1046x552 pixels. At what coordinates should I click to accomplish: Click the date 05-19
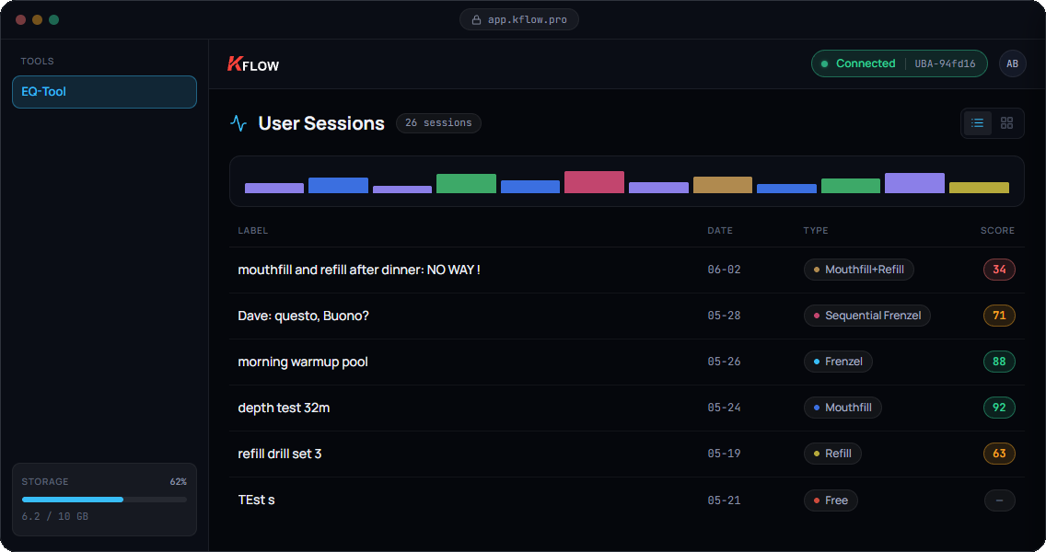(x=724, y=454)
